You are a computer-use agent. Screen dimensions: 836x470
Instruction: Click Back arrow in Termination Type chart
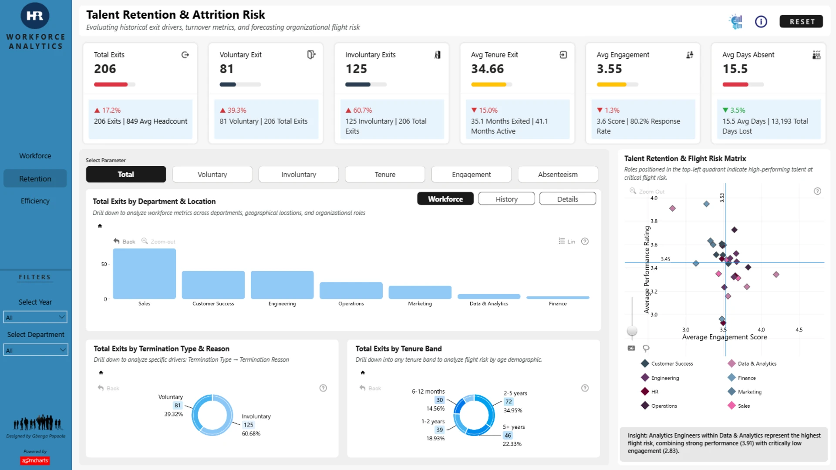coord(101,388)
